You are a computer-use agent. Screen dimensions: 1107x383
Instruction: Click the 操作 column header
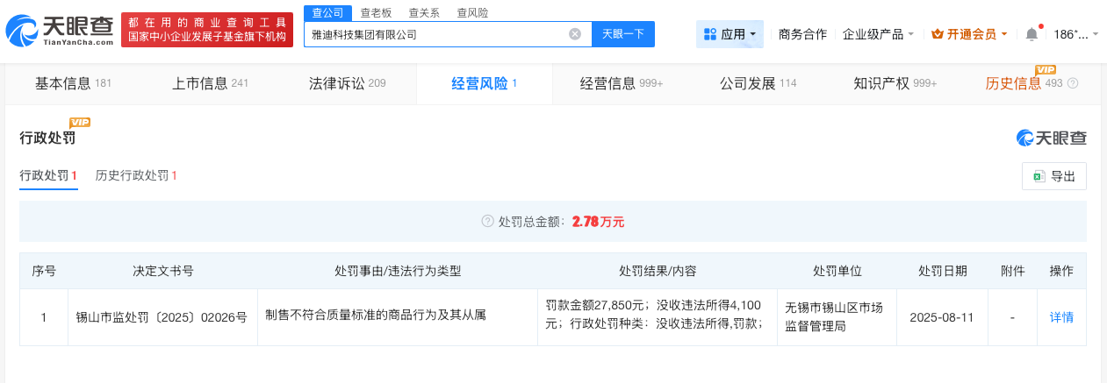[1061, 271]
